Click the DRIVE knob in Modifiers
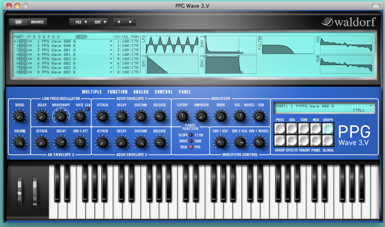Image resolution: width=385 pixels, height=227 pixels. (x=220, y=116)
